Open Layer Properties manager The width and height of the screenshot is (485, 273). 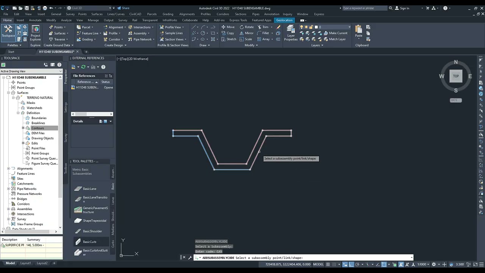[x=291, y=33]
